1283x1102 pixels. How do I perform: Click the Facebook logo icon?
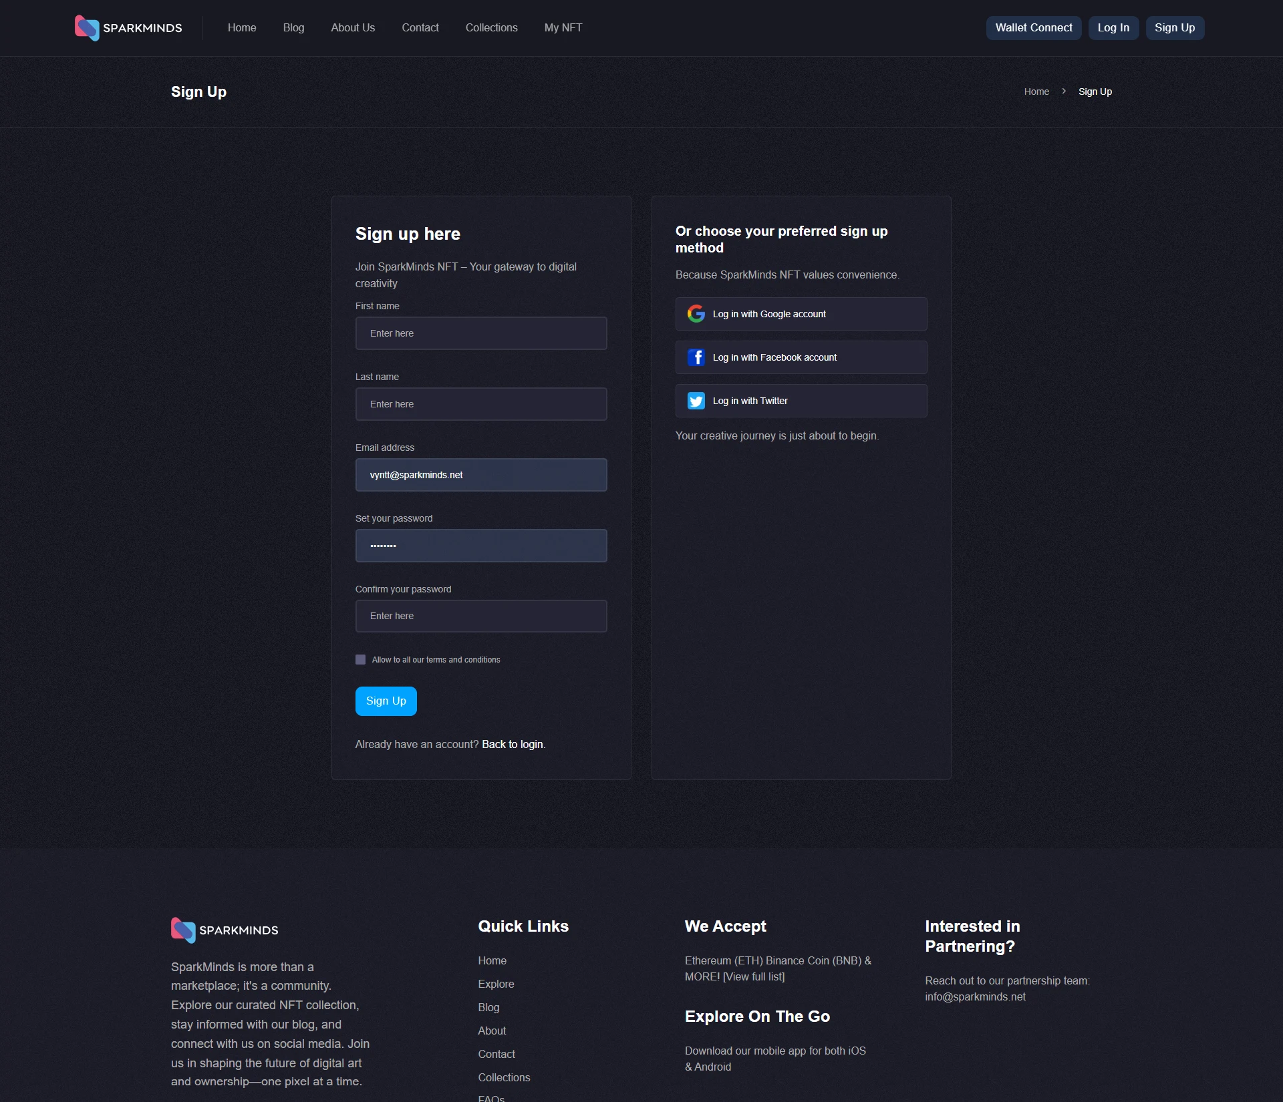tap(696, 357)
